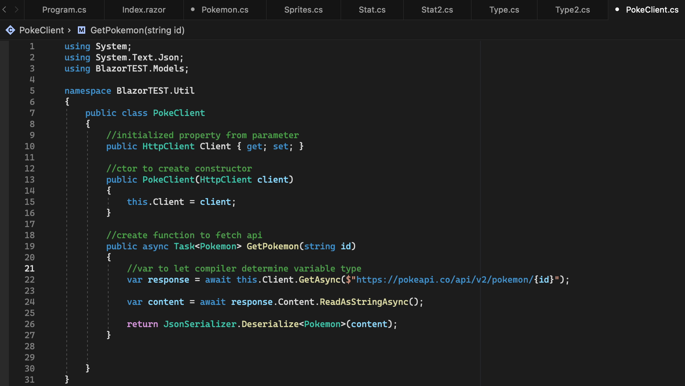Click 'HttpClient' type on line 10
The width and height of the screenshot is (685, 386).
point(168,146)
